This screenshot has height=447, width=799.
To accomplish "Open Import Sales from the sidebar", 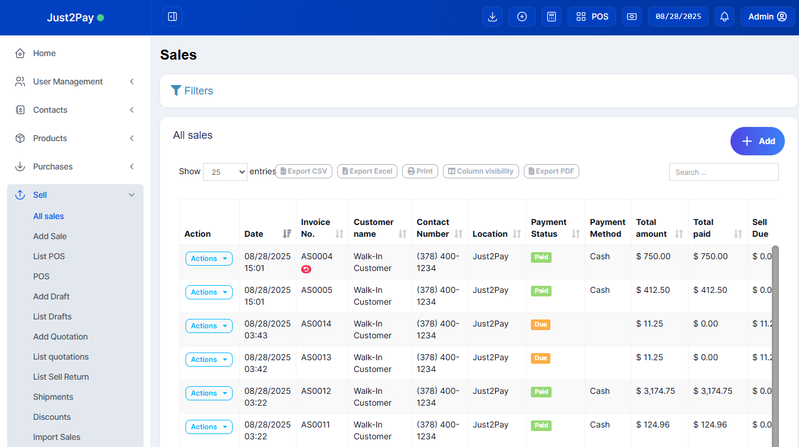I will point(57,437).
